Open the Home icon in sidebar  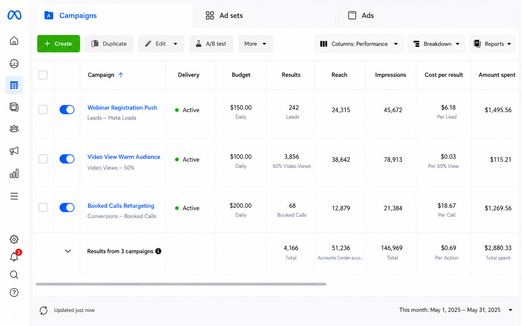tap(14, 41)
